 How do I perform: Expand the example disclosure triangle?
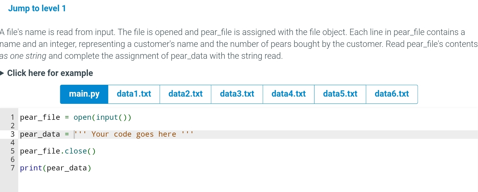tap(3, 73)
